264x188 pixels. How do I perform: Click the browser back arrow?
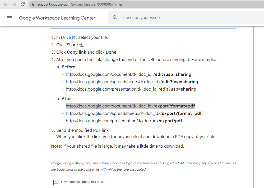click(6, 4)
